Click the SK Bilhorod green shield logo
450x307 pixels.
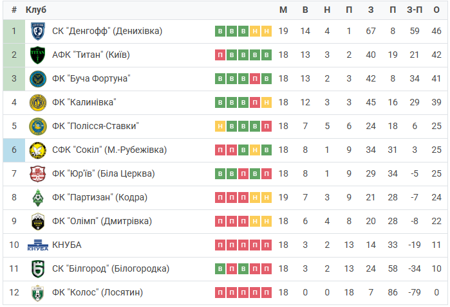38,269
